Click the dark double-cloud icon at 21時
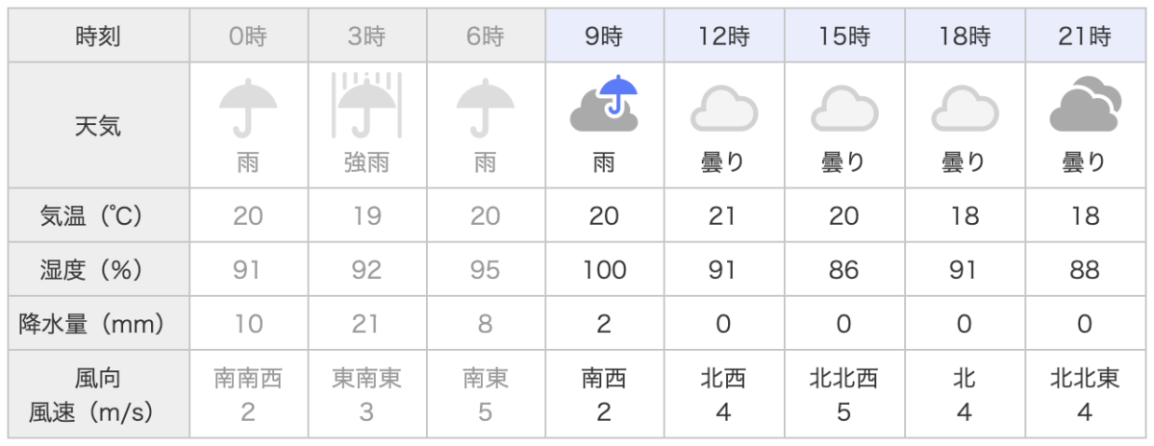Image resolution: width=1154 pixels, height=446 pixels. (1084, 106)
